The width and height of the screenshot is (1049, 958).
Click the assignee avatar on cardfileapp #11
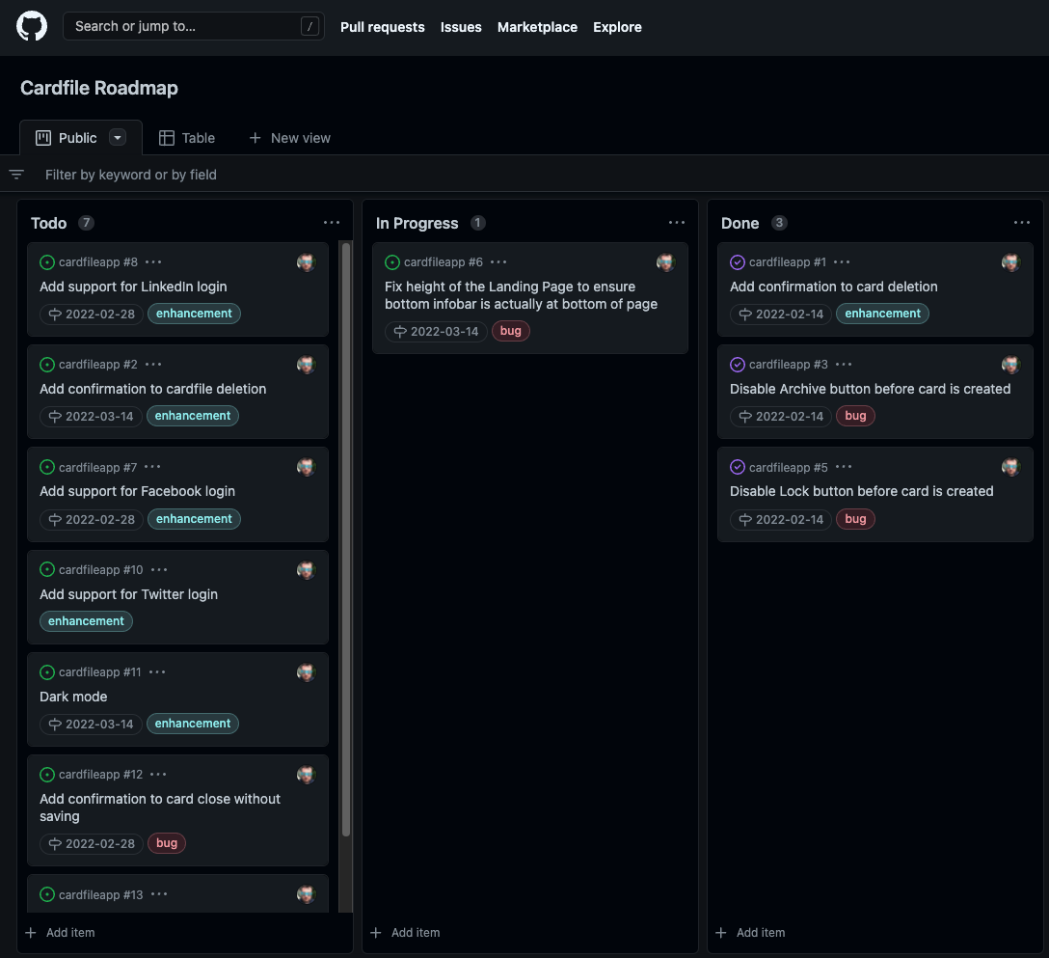pyautogui.click(x=306, y=672)
